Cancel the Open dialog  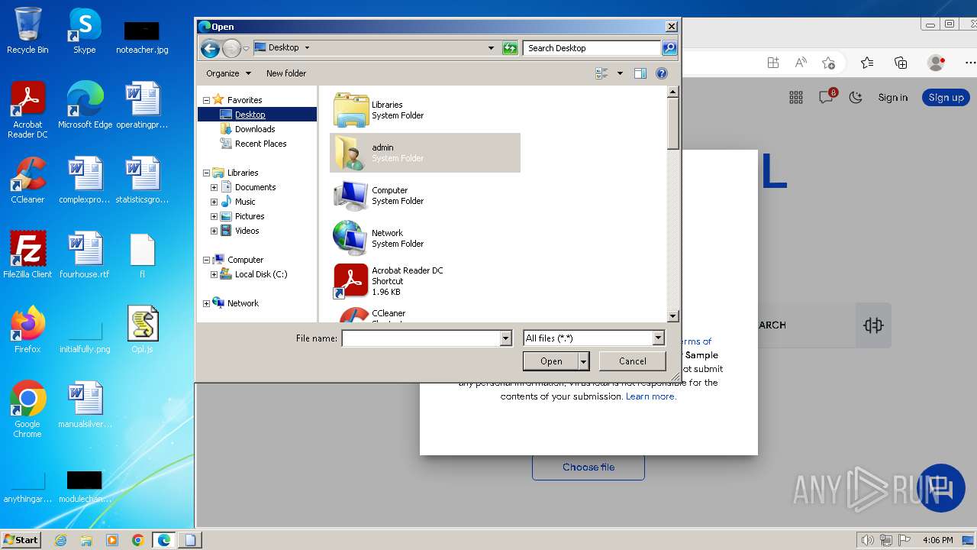[632, 361]
